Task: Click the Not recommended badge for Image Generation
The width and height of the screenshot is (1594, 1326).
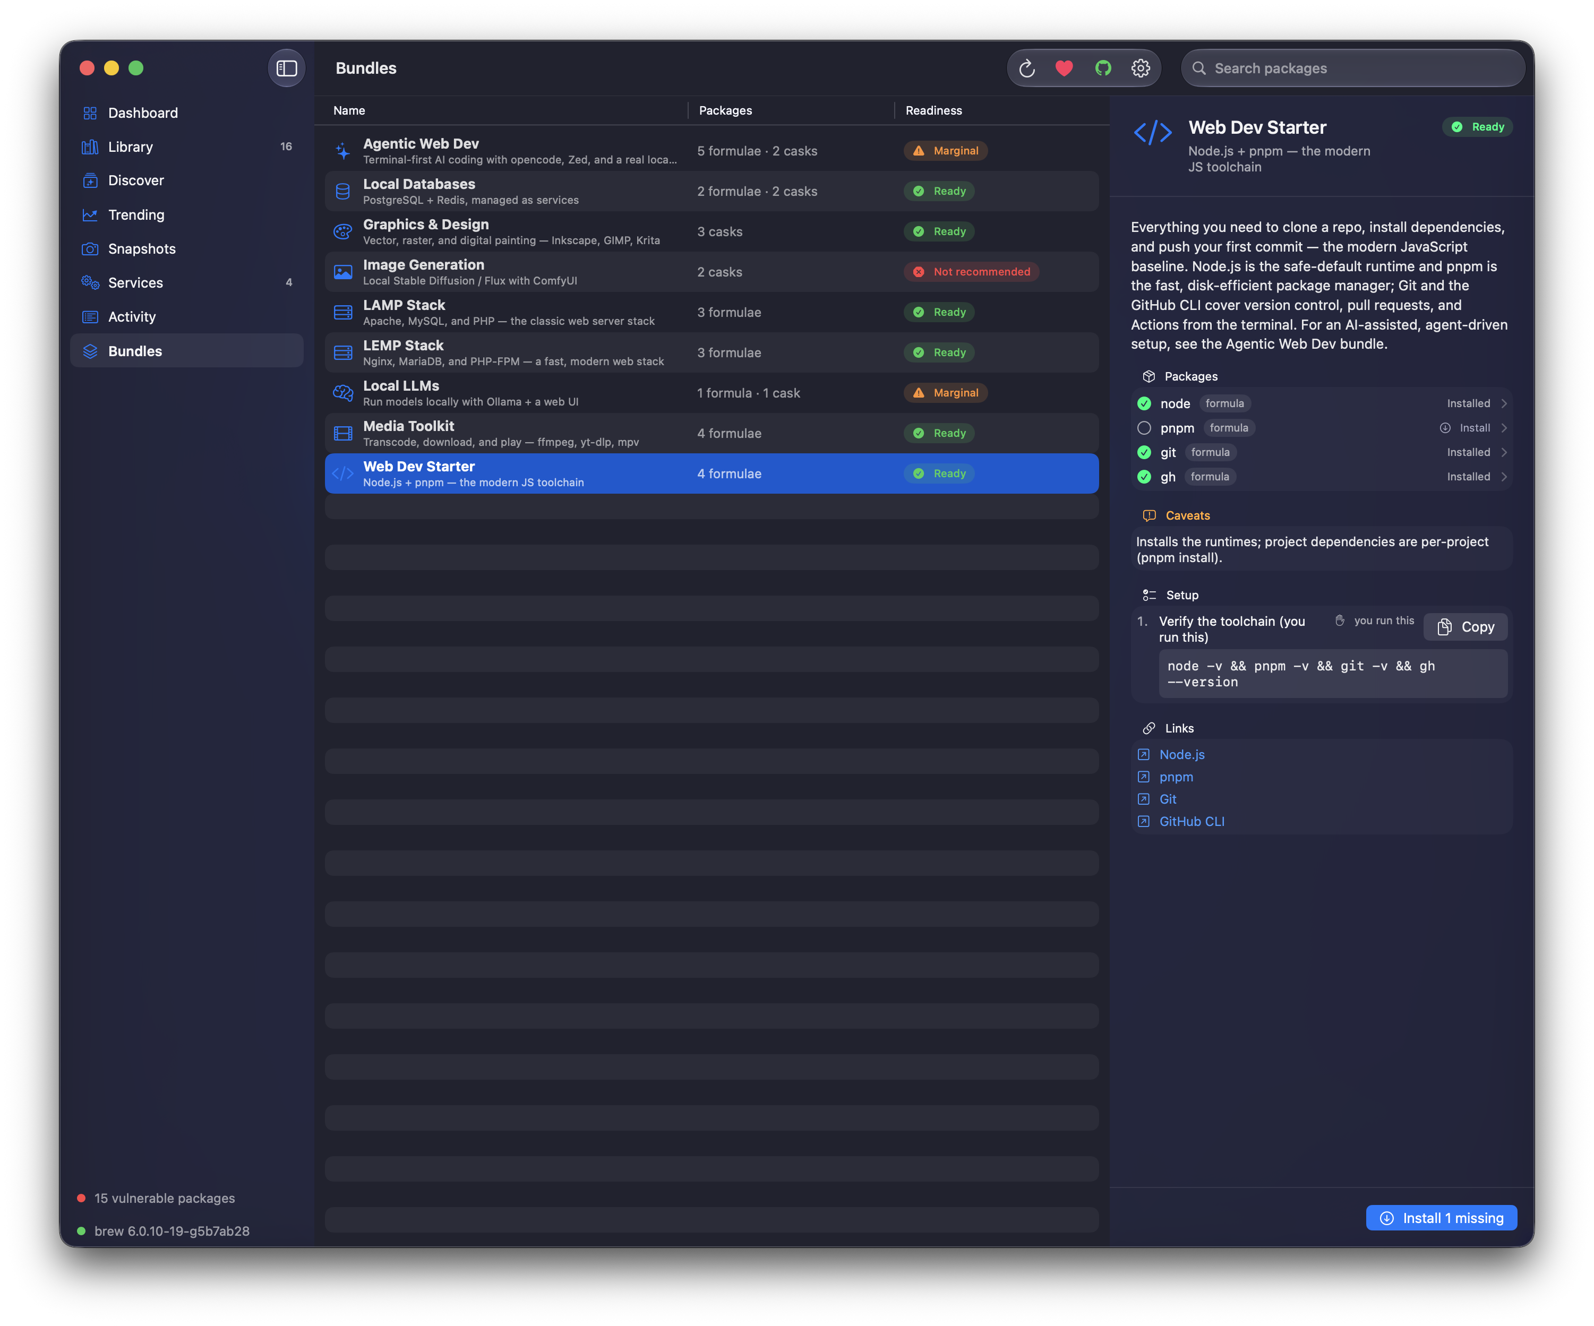Action: tap(971, 272)
